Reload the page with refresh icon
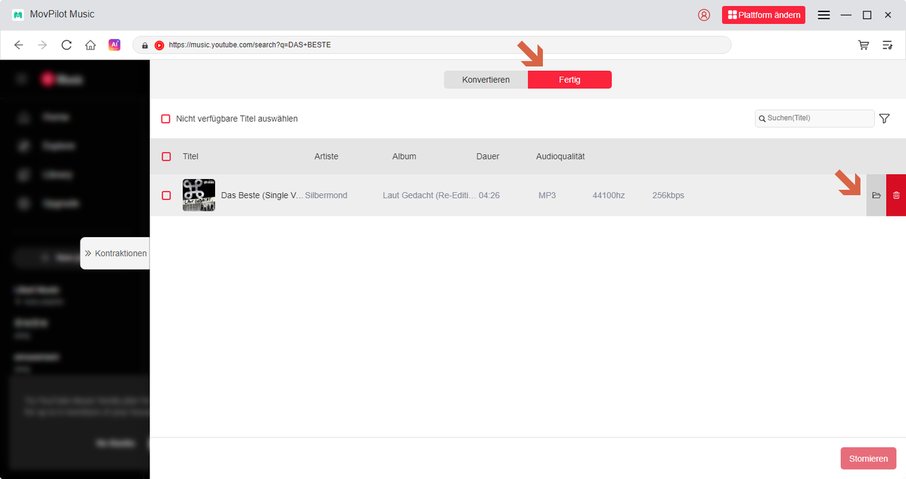906x479 pixels. pos(67,45)
